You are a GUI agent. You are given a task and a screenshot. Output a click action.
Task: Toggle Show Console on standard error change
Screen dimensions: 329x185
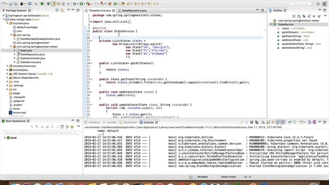click(x=283, y=122)
